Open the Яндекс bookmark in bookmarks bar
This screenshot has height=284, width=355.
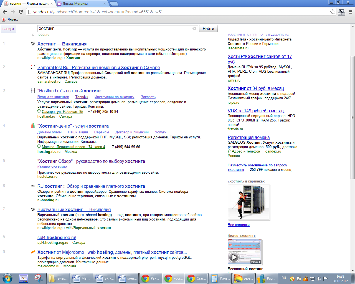10,19
